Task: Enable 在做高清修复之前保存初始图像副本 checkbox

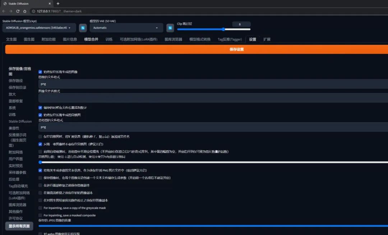Action: [40, 193]
